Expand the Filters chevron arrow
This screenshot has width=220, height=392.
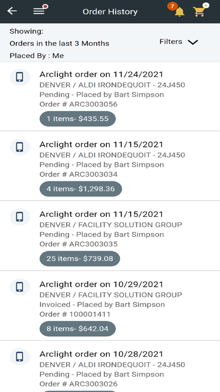pyautogui.click(x=192, y=42)
